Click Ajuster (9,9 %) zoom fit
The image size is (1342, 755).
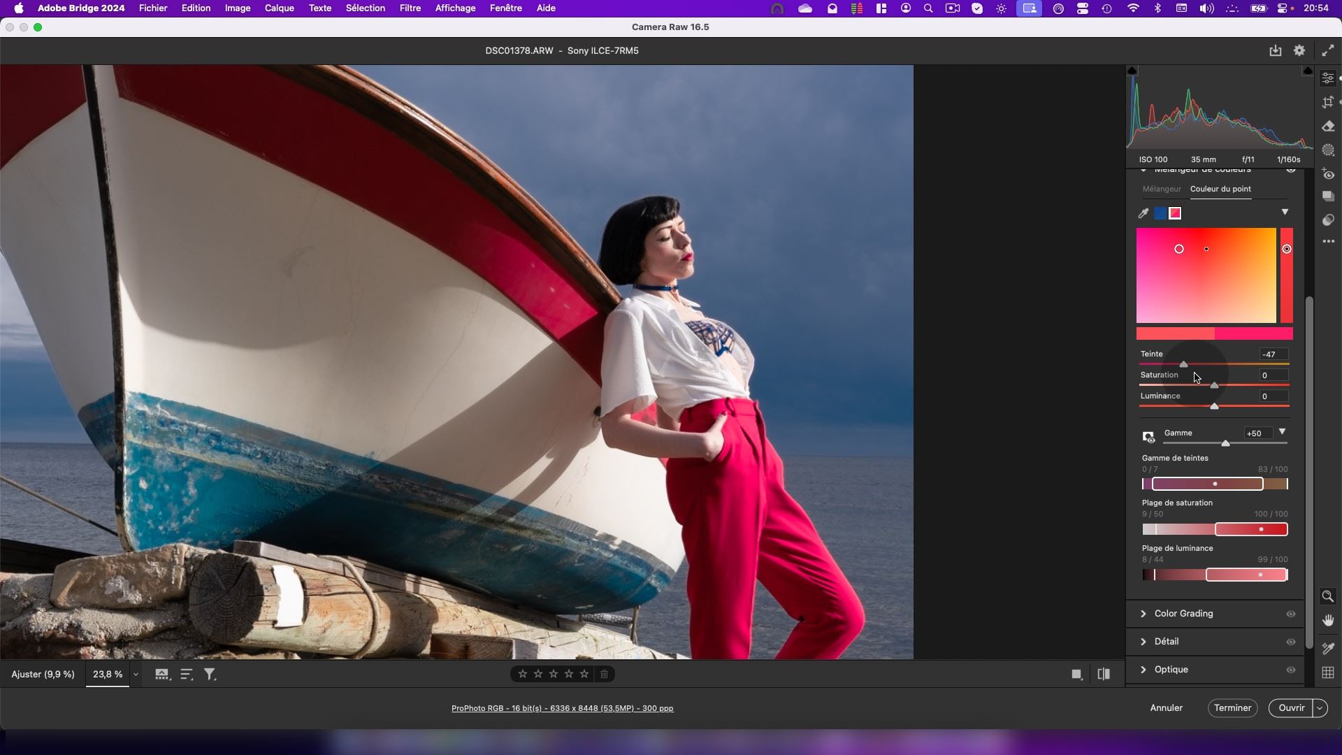(x=43, y=675)
